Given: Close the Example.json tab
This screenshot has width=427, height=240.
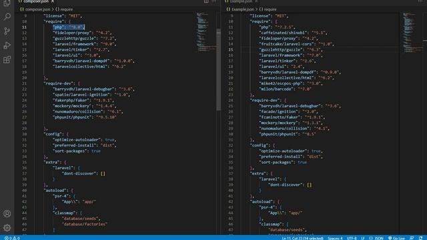Looking at the screenshot, I should (x=256, y=1).
